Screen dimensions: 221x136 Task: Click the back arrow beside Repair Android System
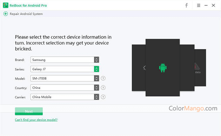(x=6, y=14)
